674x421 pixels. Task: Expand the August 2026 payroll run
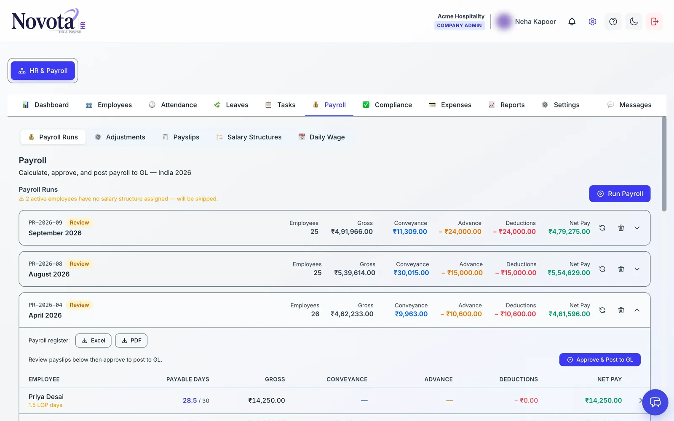pos(637,269)
